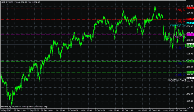Click the 10 Oct 11:00 time label
This screenshot has width=194, height=112.
(x=128, y=110)
